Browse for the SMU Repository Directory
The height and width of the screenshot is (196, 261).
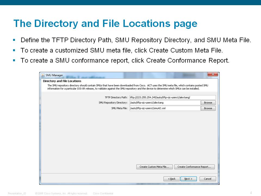tap(208, 103)
